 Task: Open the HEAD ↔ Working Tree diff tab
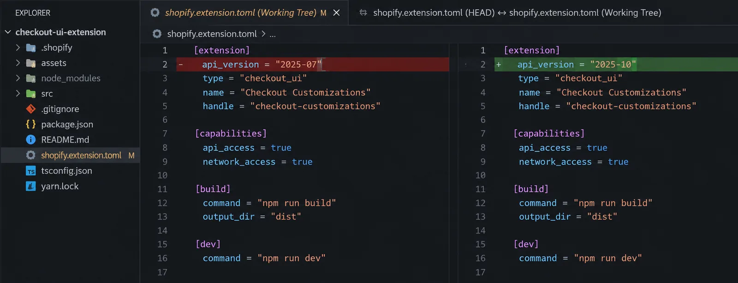[517, 12]
